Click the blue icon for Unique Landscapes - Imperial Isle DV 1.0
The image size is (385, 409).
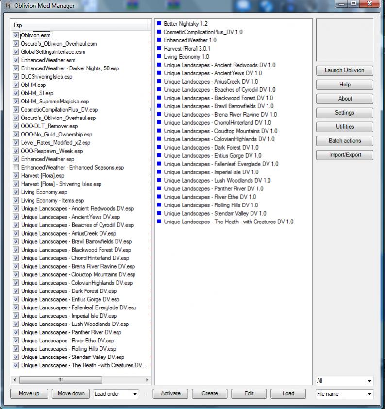click(159, 172)
